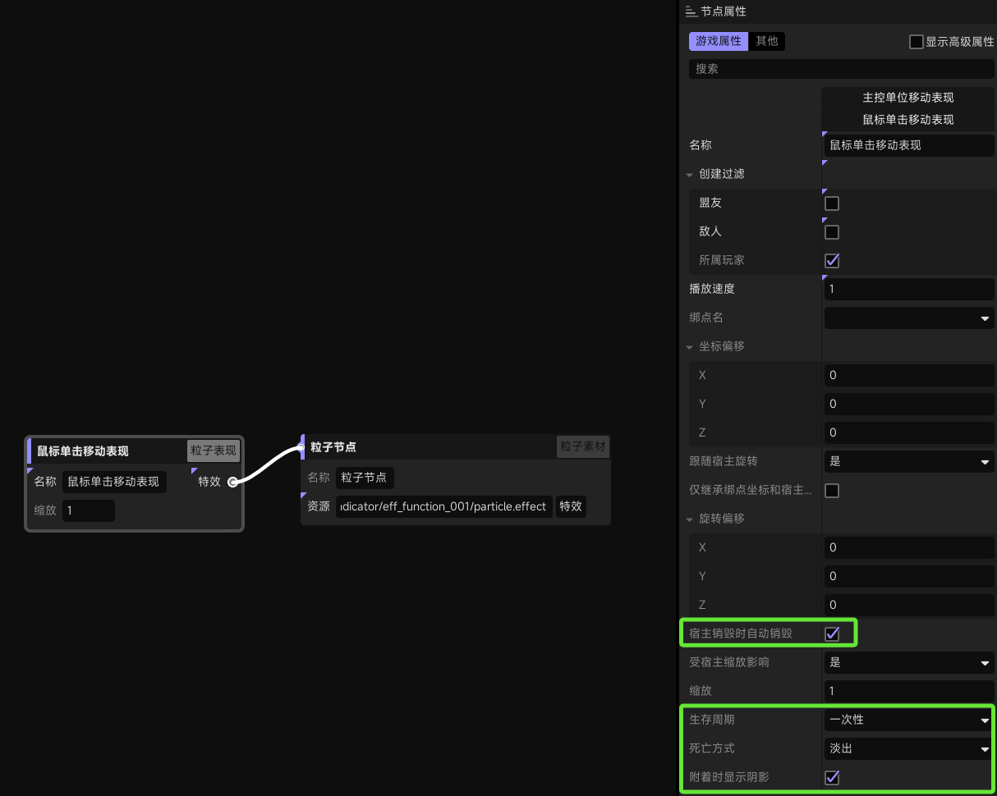997x796 pixels.
Task: Toggle 显示高级属性 checkbox
Action: point(917,42)
